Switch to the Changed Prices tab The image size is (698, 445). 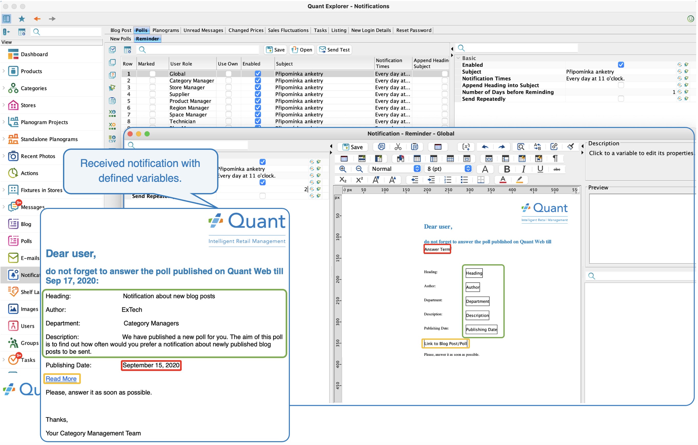coord(246,30)
